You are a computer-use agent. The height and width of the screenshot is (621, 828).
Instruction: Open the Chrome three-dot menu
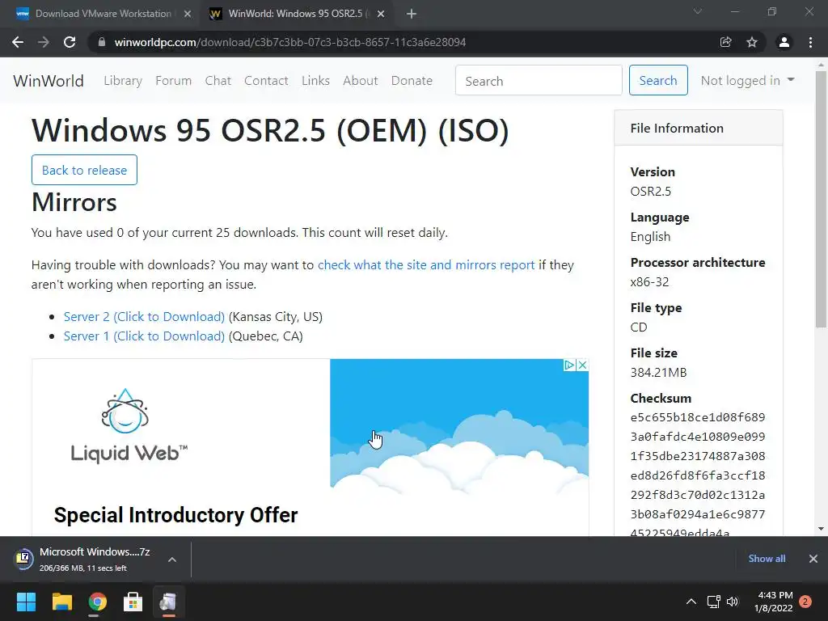(x=810, y=42)
